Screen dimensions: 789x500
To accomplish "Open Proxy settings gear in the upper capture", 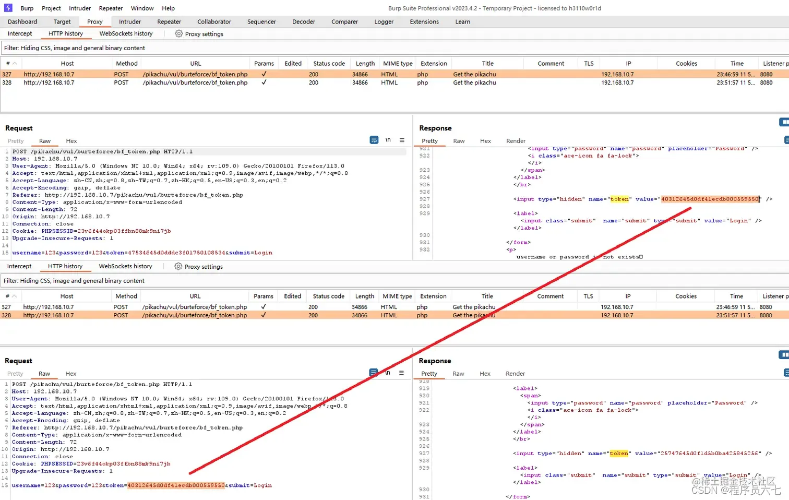I will tap(178, 33).
